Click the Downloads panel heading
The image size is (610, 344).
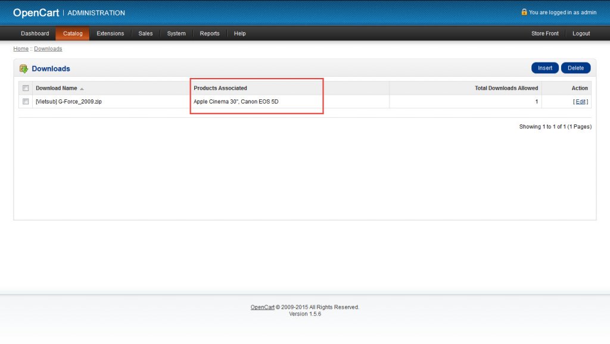51,69
